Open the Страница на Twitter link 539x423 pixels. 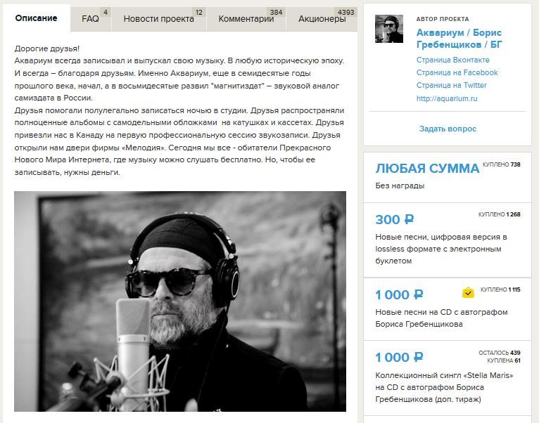click(451, 85)
